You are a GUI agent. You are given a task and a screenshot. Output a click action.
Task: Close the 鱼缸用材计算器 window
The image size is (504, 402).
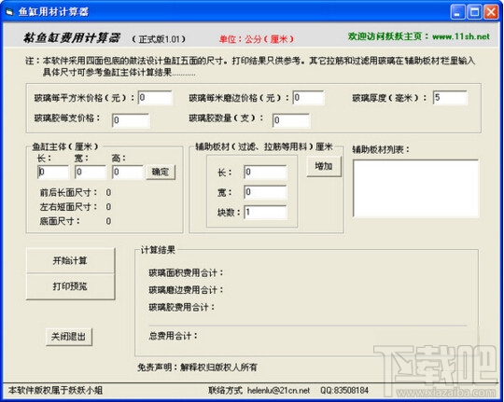[x=491, y=12]
